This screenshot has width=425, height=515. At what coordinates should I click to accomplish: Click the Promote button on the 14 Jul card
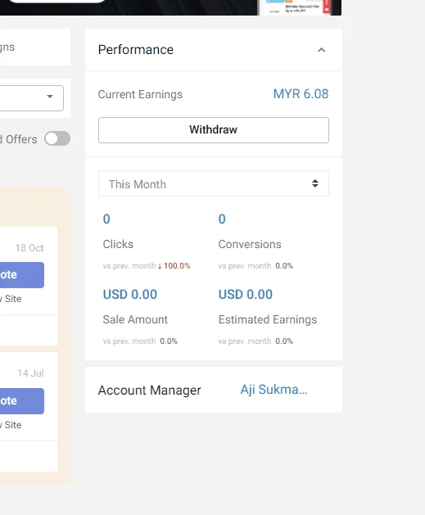tap(21, 401)
